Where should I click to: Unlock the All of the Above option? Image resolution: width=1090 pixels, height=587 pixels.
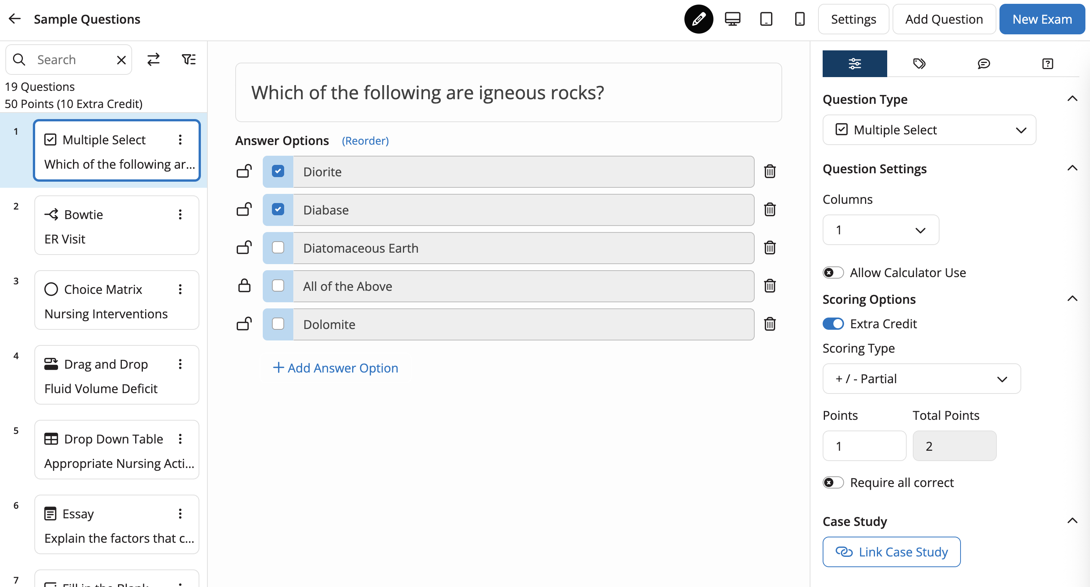click(244, 286)
